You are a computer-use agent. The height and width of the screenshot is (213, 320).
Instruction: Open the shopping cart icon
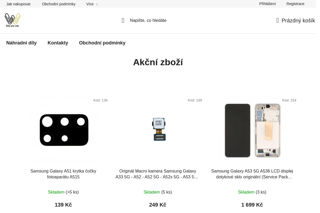(278, 21)
